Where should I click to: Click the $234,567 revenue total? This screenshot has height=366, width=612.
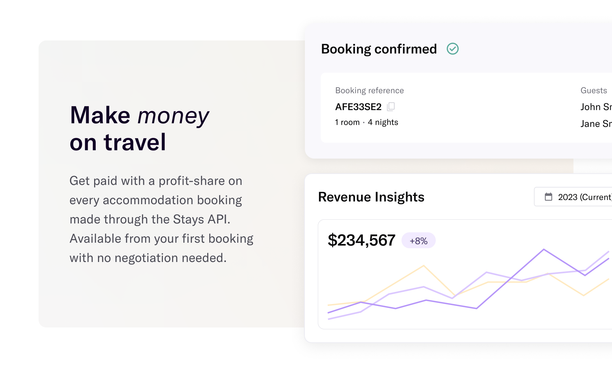point(361,240)
